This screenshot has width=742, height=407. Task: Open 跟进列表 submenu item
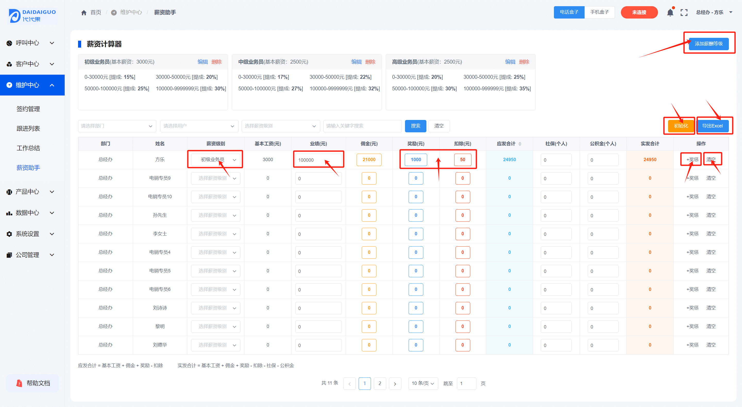click(28, 129)
